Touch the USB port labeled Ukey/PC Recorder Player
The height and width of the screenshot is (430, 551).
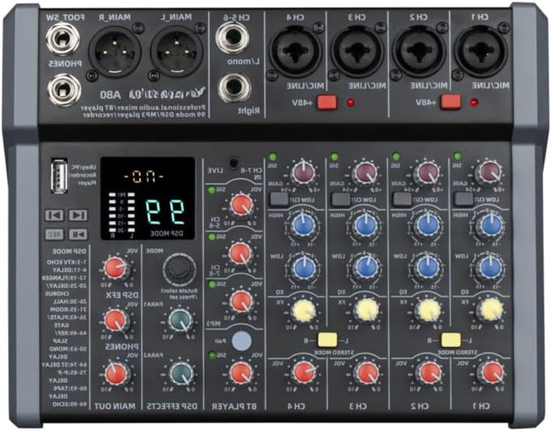pos(59,176)
